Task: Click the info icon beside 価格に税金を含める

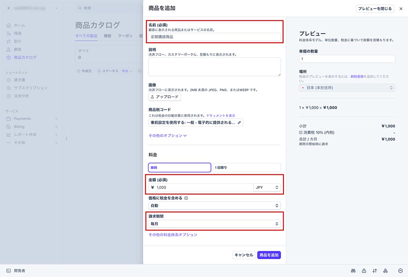Action: click(x=186, y=198)
